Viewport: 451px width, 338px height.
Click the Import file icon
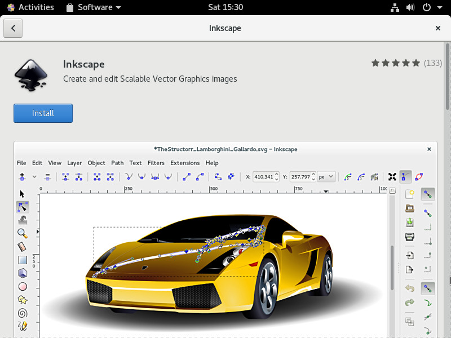point(410,255)
